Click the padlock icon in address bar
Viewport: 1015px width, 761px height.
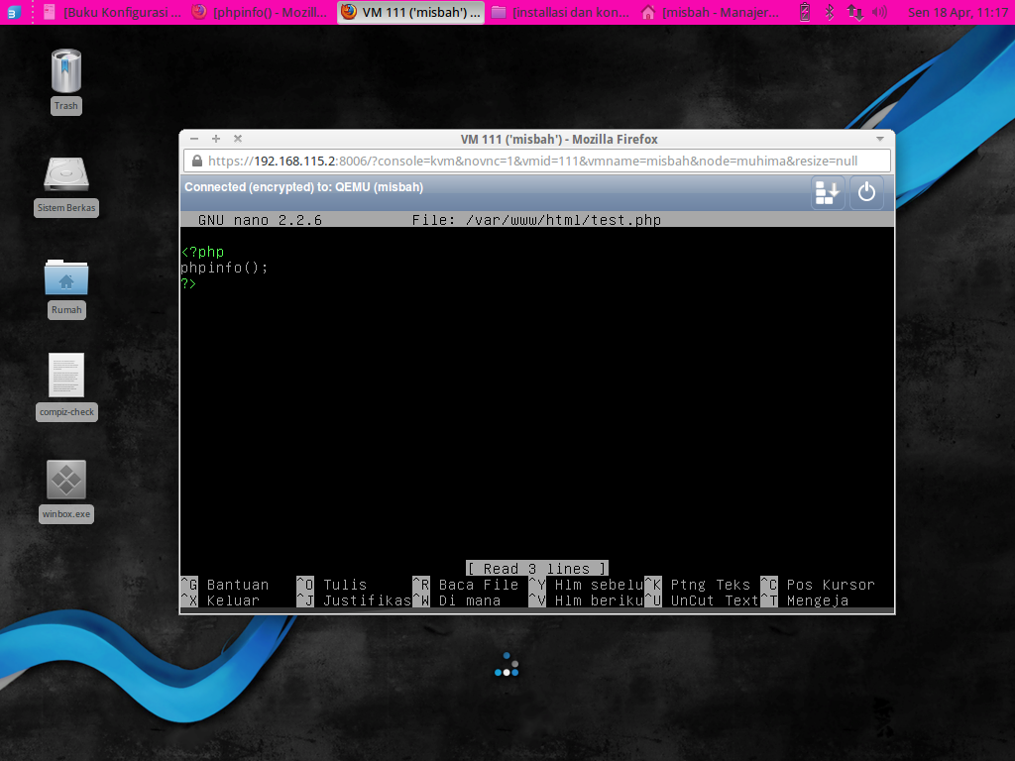pos(197,161)
